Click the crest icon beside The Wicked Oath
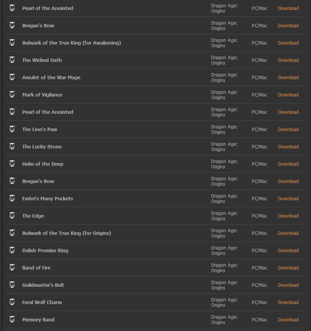The width and height of the screenshot is (311, 331). [12, 60]
